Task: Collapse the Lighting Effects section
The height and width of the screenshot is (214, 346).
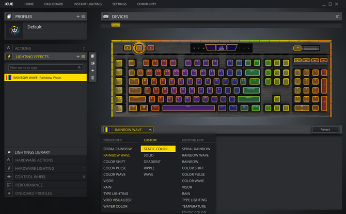Action: click(45, 57)
